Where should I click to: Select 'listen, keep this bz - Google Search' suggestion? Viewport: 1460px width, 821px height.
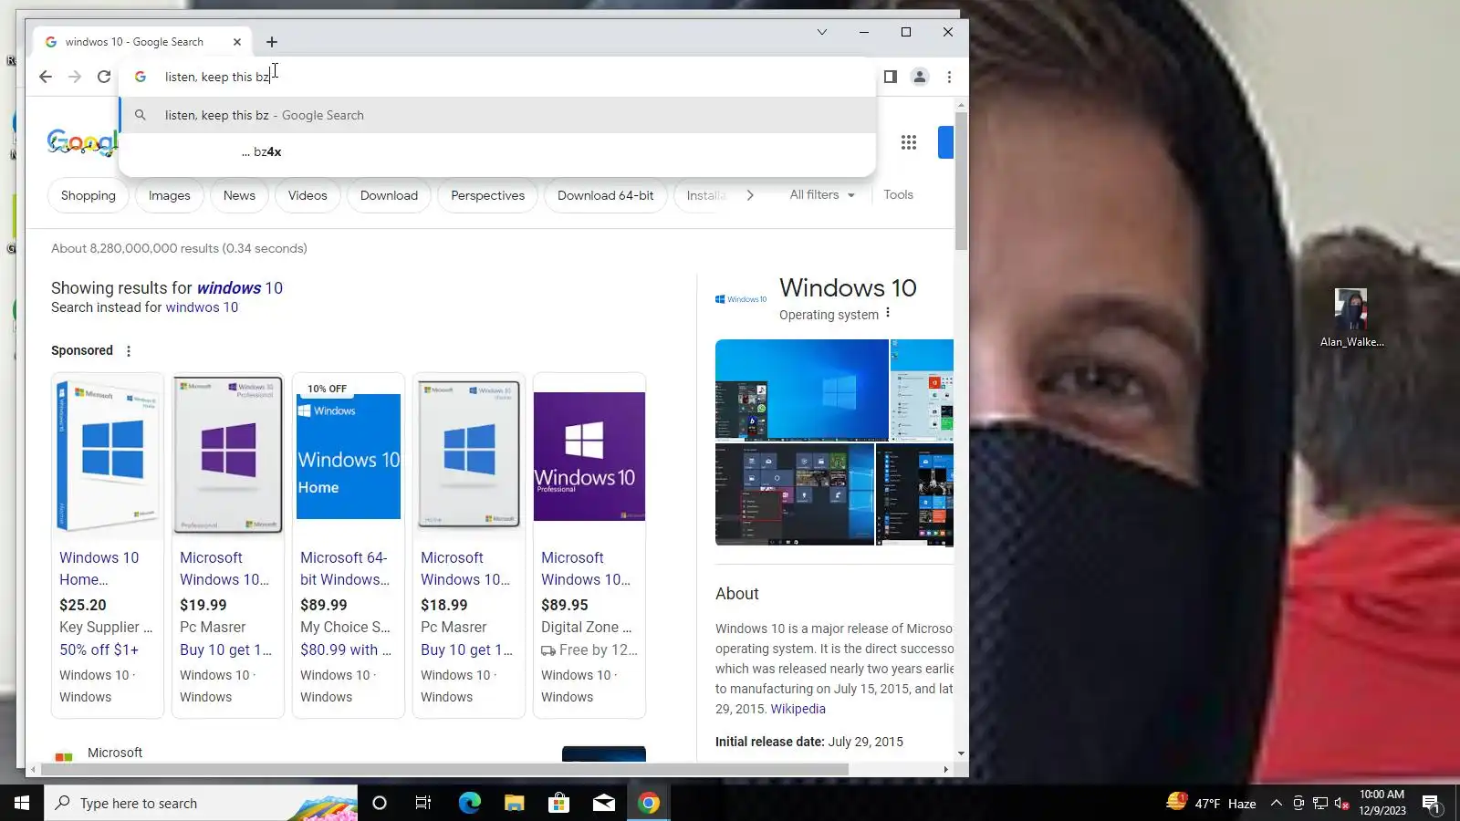point(497,115)
